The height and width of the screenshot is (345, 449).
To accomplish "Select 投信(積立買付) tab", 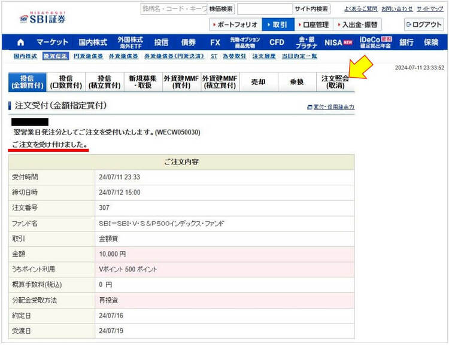I will [x=105, y=82].
